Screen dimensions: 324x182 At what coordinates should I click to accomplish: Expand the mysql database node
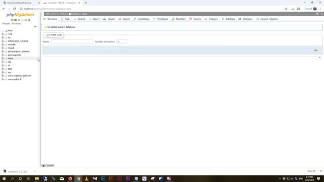3,48
